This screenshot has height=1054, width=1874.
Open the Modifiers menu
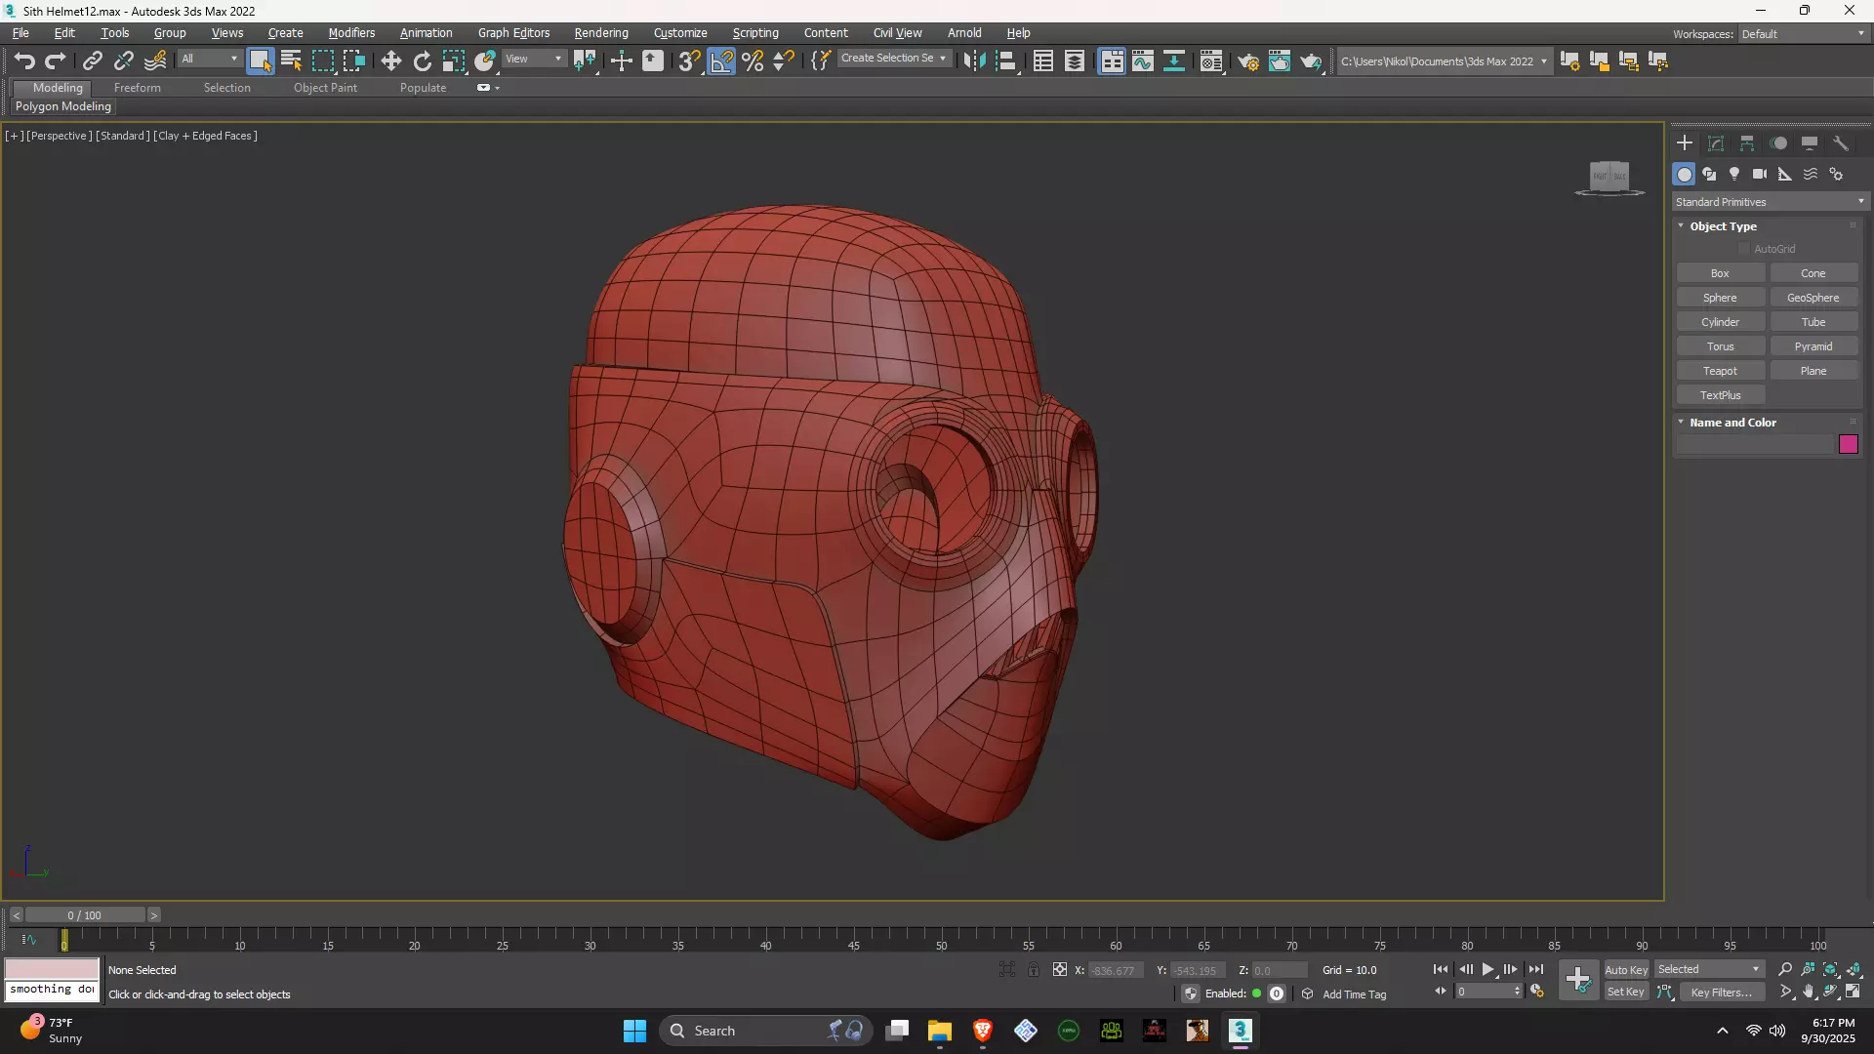tap(351, 33)
